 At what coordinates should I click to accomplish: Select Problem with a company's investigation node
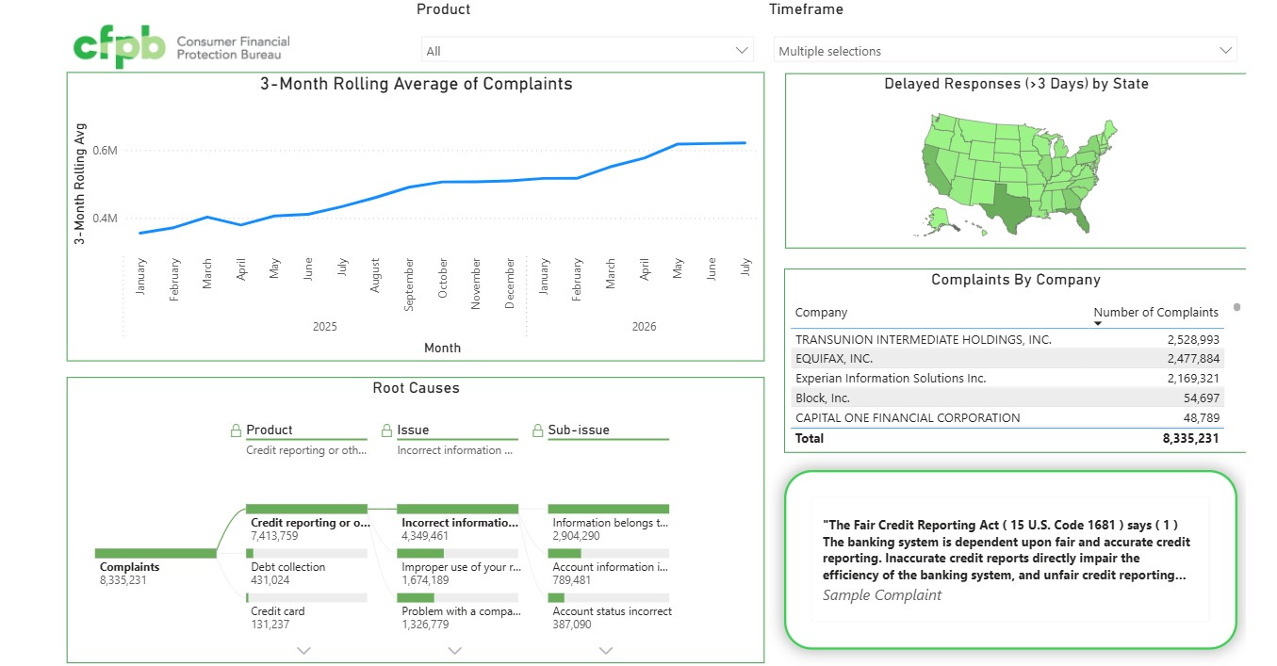point(457,597)
